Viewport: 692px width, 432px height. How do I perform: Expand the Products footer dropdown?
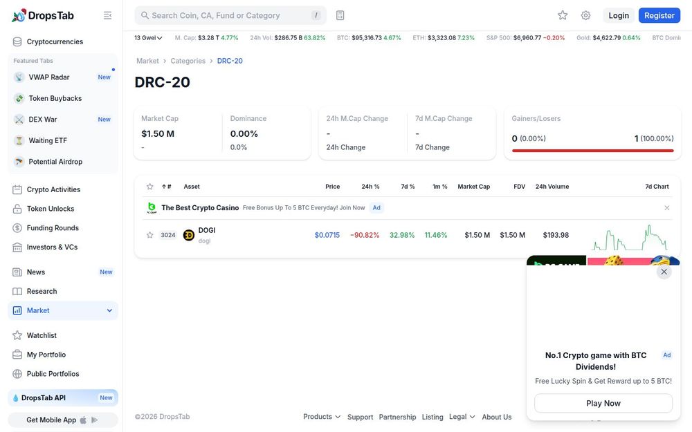(x=322, y=417)
